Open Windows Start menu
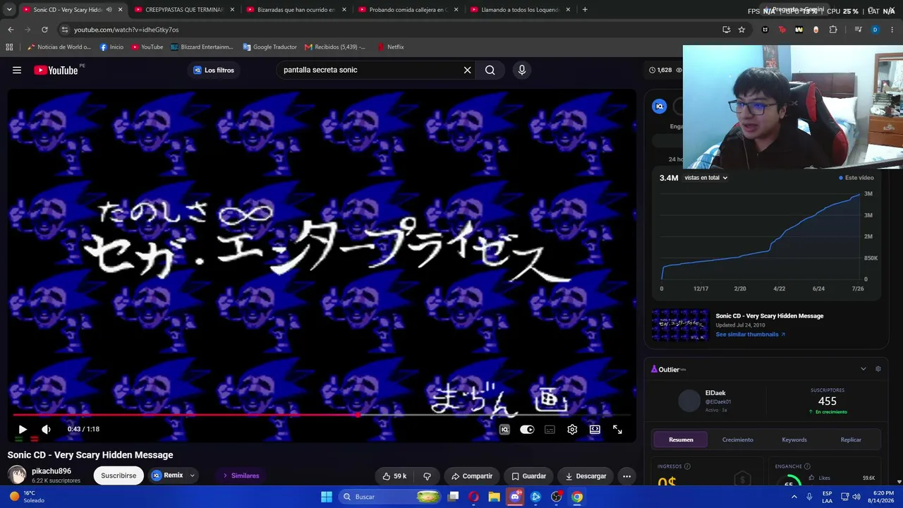Image resolution: width=903 pixels, height=508 pixels. pyautogui.click(x=327, y=497)
